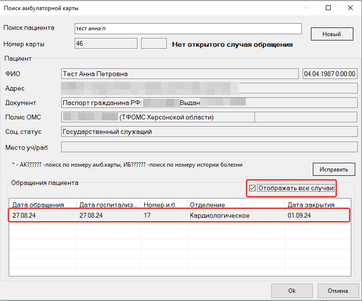Select the ФИО field 'Тест Анна Петровна'
The width and height of the screenshot is (362, 301).
(180, 74)
